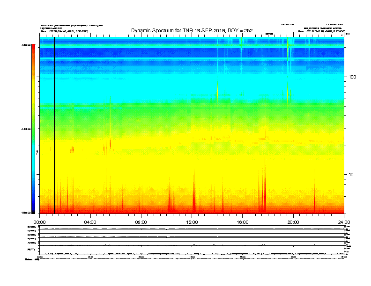Click the -145.00 colorbar middle label
This screenshot has width=371, height=286.
pos(25,129)
